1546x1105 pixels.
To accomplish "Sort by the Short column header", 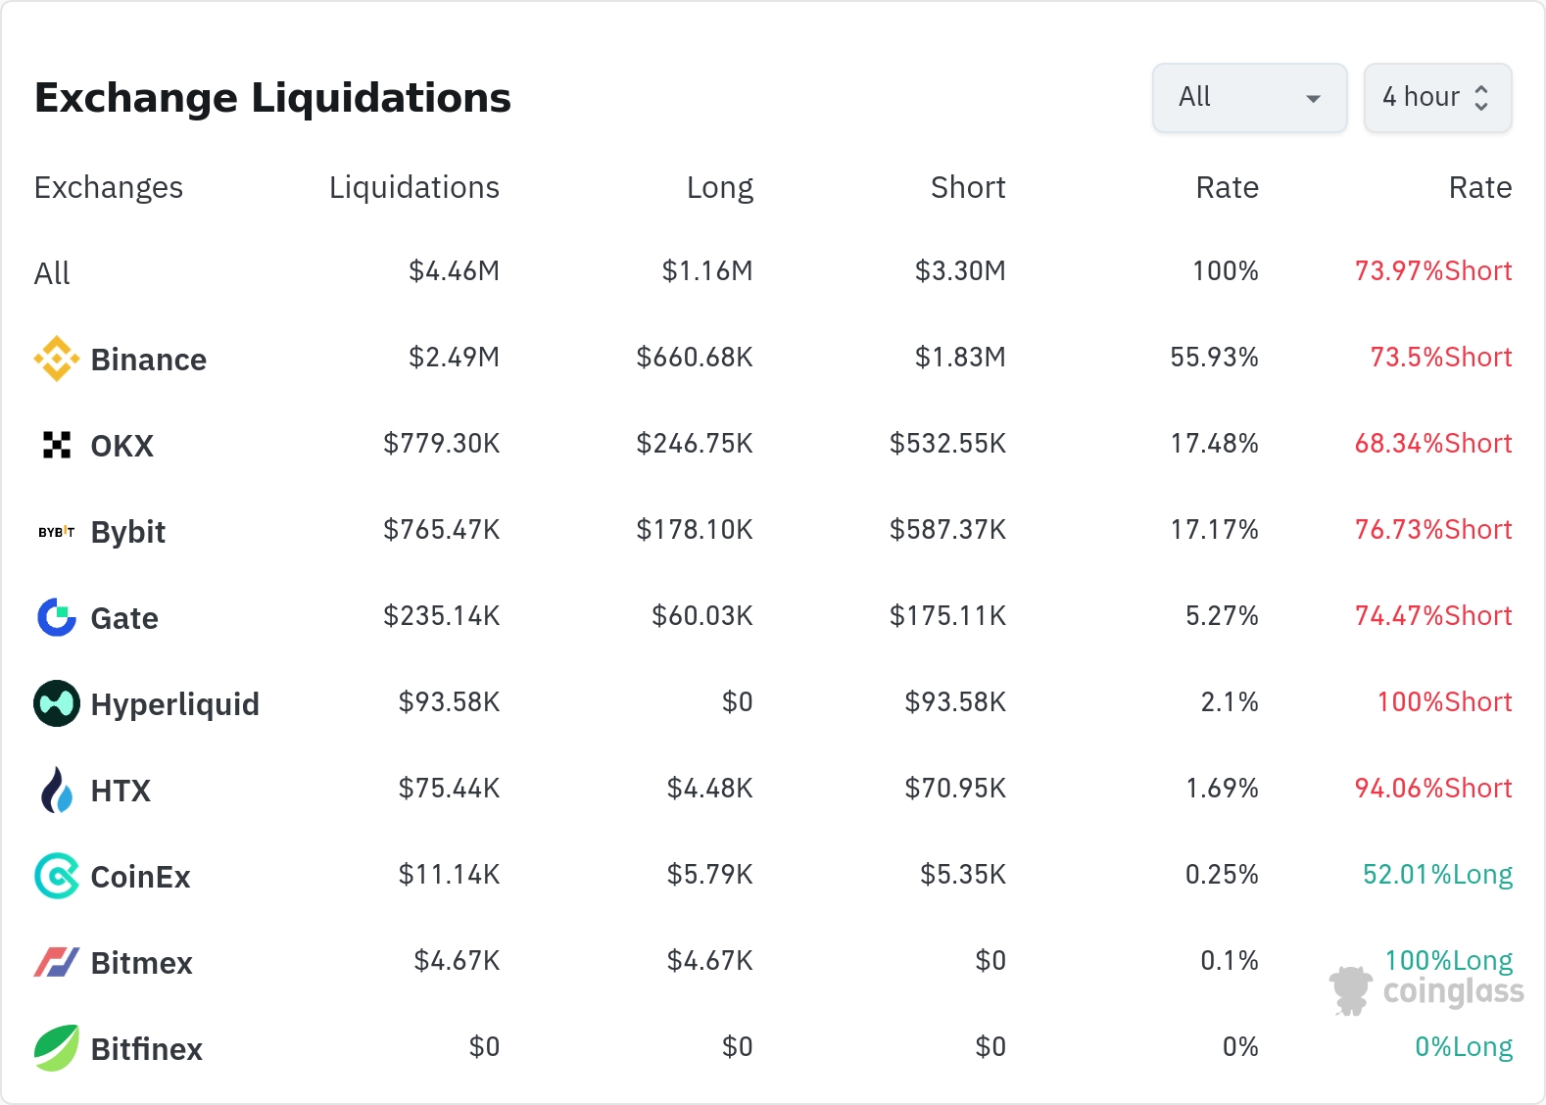I will tap(967, 187).
